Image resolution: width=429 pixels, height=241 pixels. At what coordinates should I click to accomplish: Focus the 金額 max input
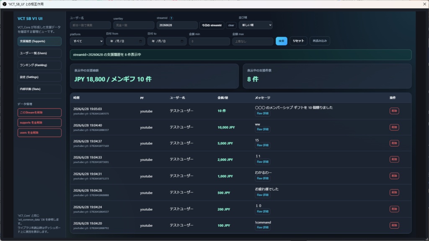[x=253, y=41]
